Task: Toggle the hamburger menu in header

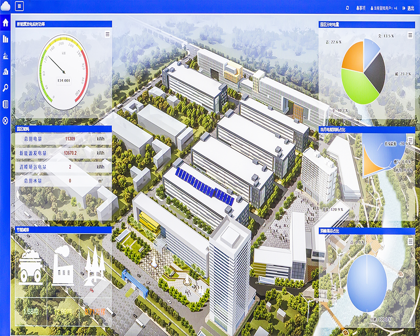Action: click(x=19, y=6)
